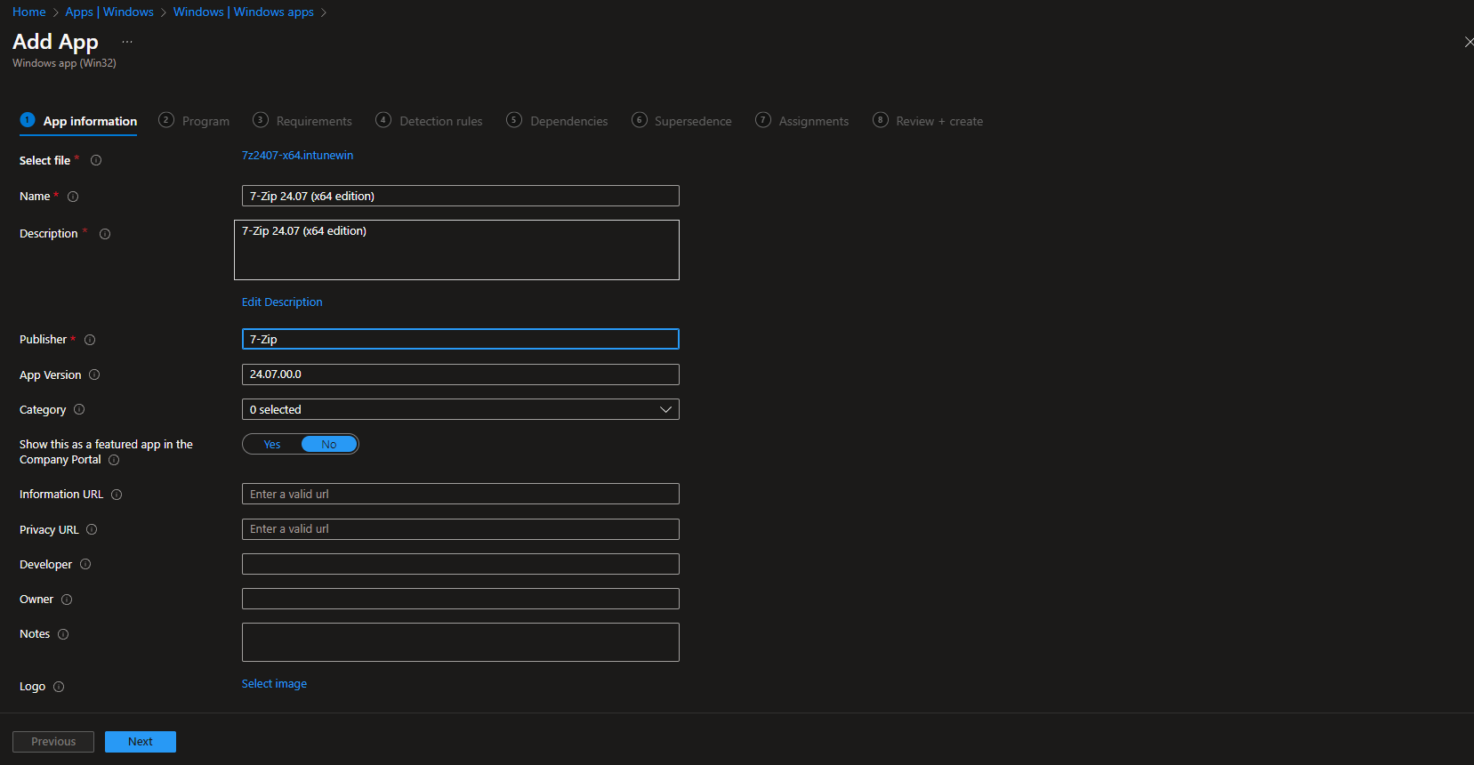
Task: Click the info icon next to Company Portal
Action: (x=114, y=460)
